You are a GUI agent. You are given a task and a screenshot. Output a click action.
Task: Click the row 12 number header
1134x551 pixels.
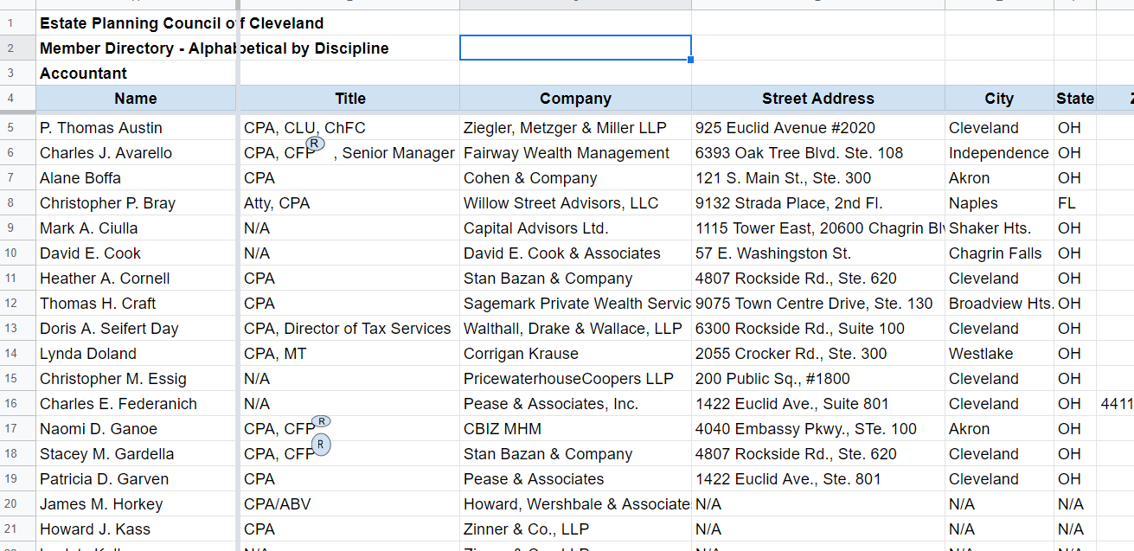(10, 304)
